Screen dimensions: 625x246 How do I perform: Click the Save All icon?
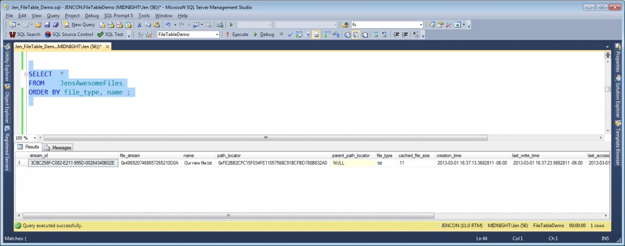(56, 24)
